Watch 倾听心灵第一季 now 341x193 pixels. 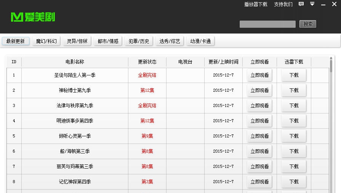click(x=259, y=136)
